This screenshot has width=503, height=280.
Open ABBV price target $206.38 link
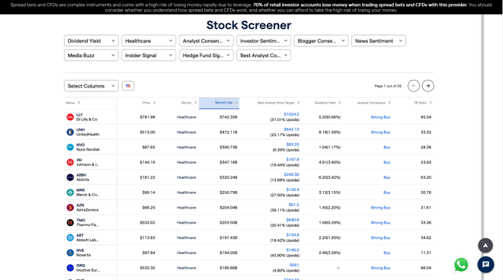pos(291,174)
